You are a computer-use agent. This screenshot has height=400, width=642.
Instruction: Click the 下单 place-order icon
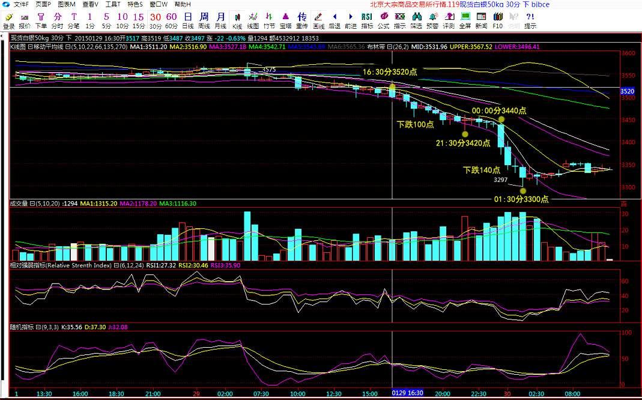click(41, 21)
